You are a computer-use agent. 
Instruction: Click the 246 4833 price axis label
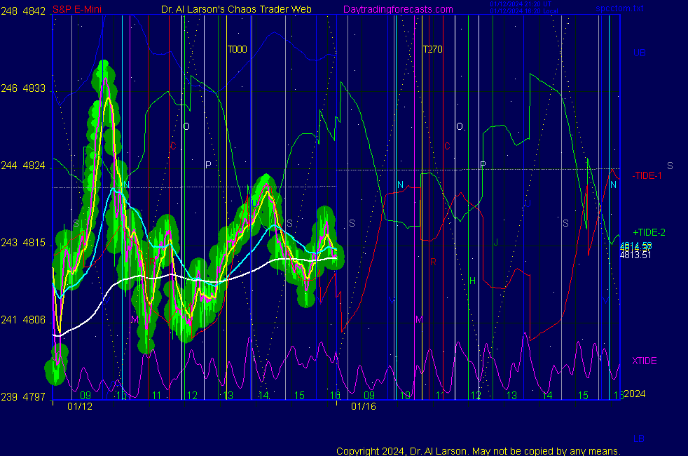(x=24, y=88)
